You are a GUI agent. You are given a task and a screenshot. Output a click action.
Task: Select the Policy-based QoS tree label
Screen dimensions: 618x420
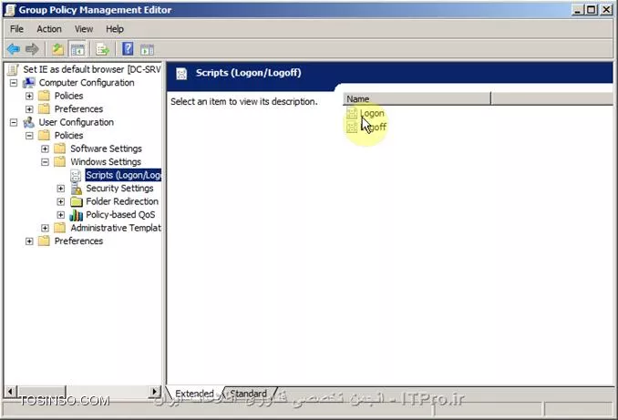point(120,215)
